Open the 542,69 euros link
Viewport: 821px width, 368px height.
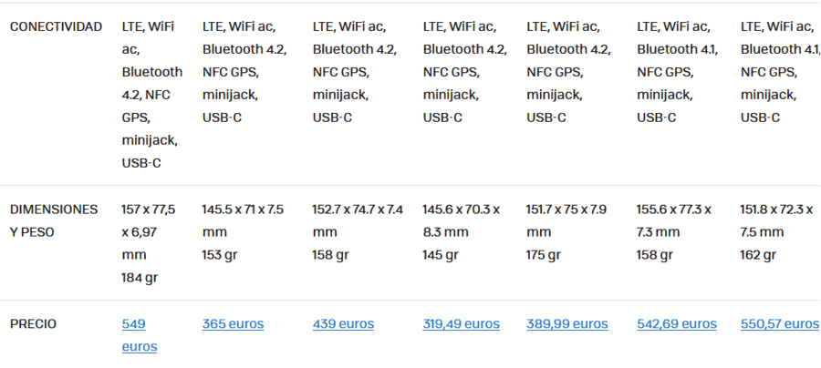click(x=677, y=324)
